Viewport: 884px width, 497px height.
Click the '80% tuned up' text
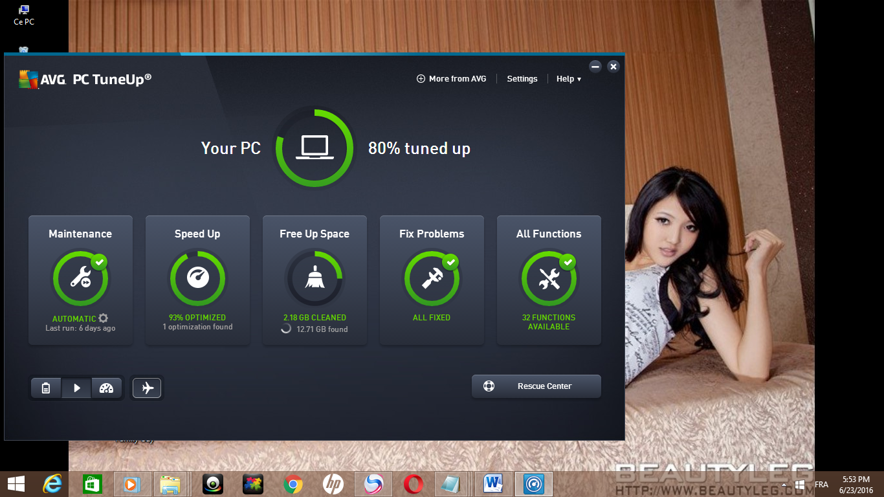pyautogui.click(x=419, y=148)
